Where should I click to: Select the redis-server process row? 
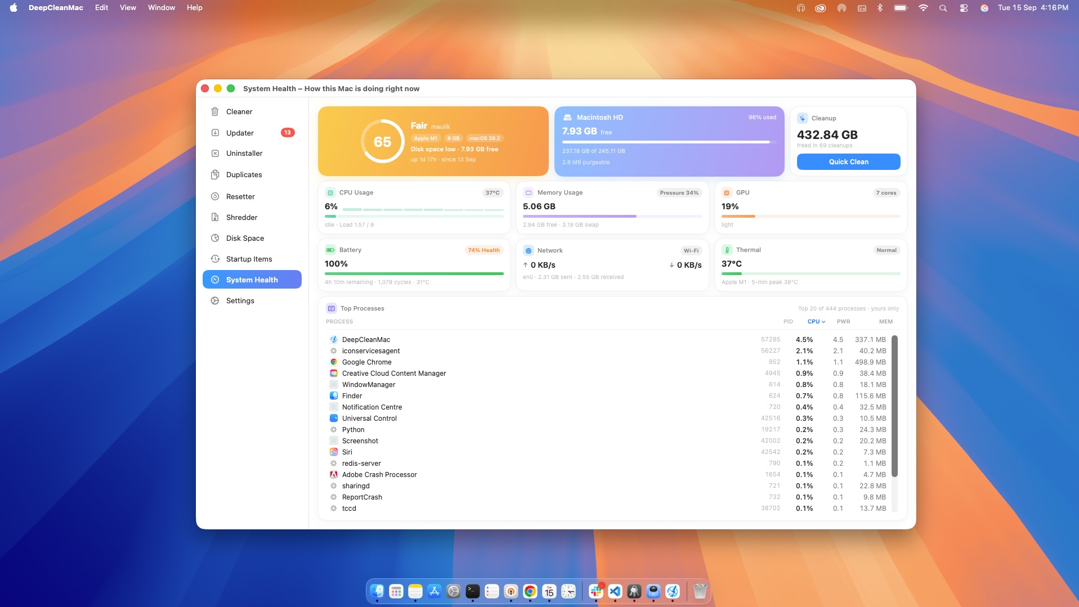point(608,463)
